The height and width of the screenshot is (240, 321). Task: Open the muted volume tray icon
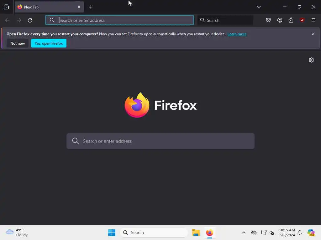pos(272,232)
